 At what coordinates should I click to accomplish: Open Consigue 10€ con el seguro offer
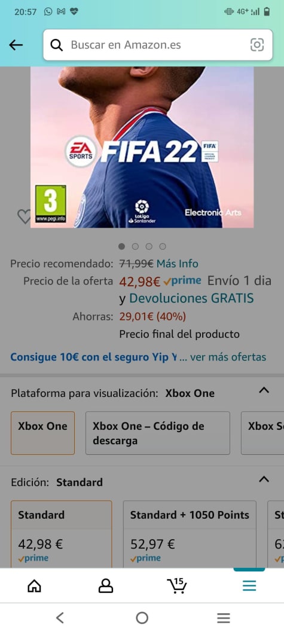point(93,357)
